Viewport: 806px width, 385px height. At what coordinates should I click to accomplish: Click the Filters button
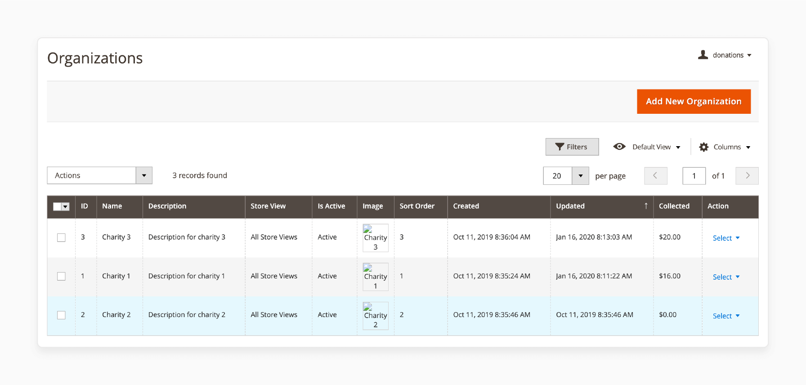tap(572, 147)
